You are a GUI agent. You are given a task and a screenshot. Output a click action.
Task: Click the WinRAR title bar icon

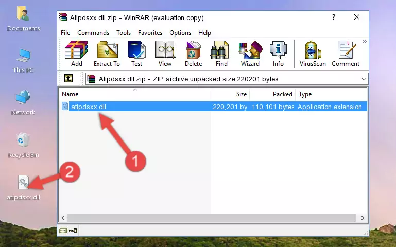click(63, 17)
